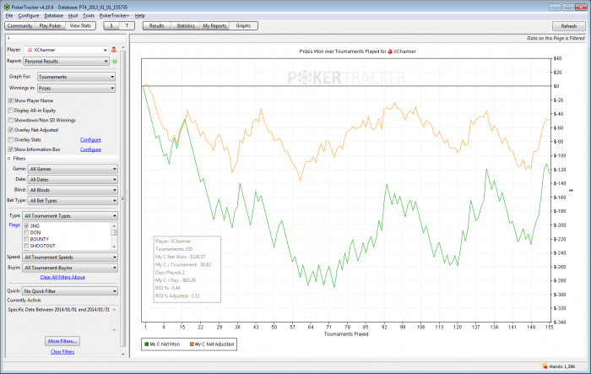This screenshot has width=591, height=374.
Task: Select the $ cash games toggle
Action: 111,25
